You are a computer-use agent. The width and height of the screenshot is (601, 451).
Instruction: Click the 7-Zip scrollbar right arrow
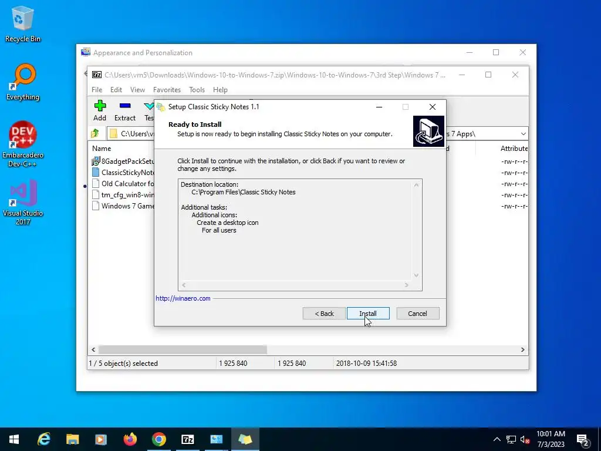click(522, 350)
